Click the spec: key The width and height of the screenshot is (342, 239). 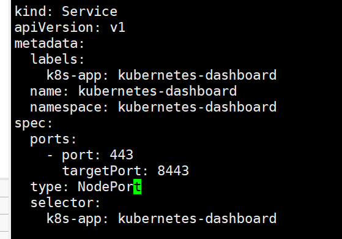point(34,124)
